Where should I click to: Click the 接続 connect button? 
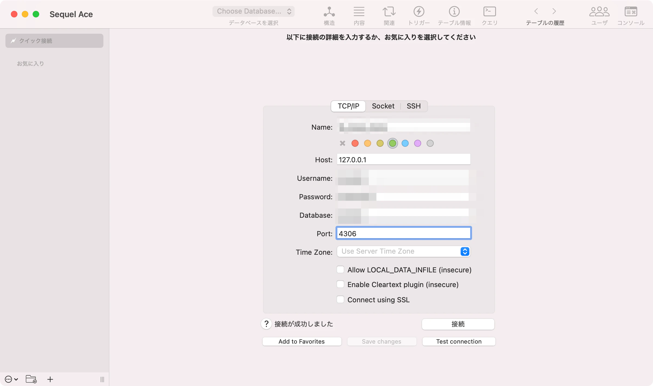tap(458, 324)
